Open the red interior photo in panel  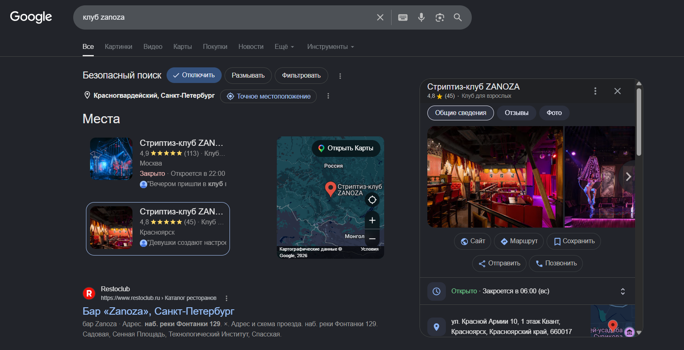[x=495, y=177]
